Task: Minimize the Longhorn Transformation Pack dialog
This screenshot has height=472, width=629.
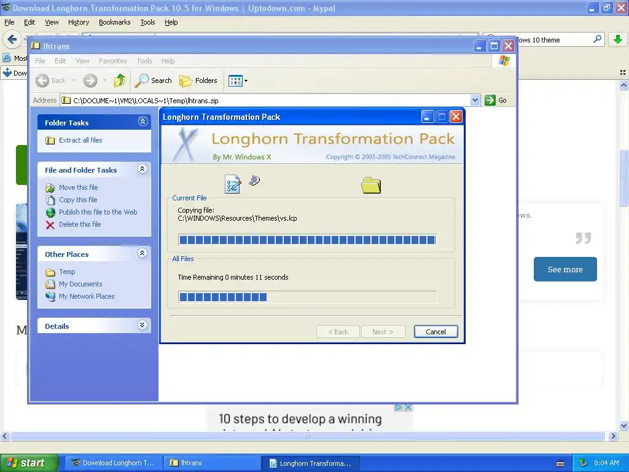Action: coord(428,117)
